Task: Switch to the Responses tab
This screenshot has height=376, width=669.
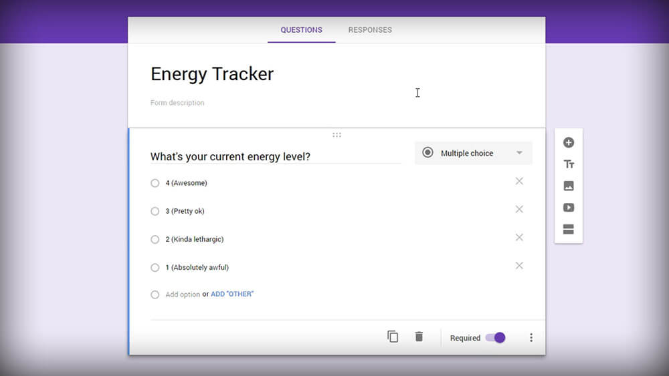Action: pos(370,30)
